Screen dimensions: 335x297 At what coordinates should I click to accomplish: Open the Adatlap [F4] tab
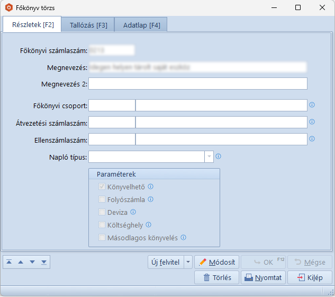(141, 25)
